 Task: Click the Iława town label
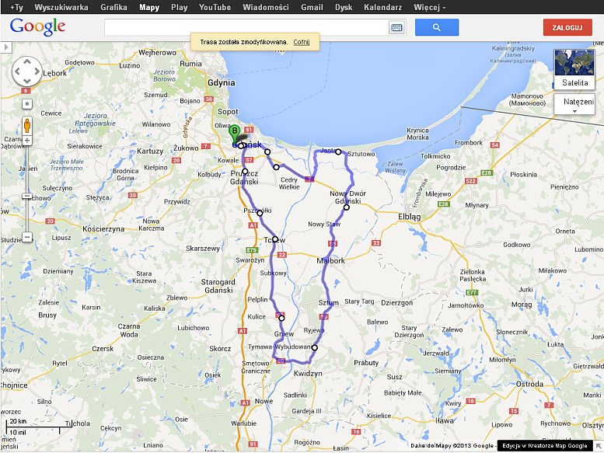click(445, 420)
